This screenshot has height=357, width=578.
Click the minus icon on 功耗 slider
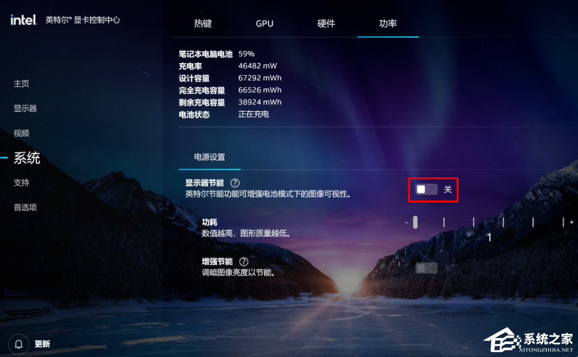point(406,223)
